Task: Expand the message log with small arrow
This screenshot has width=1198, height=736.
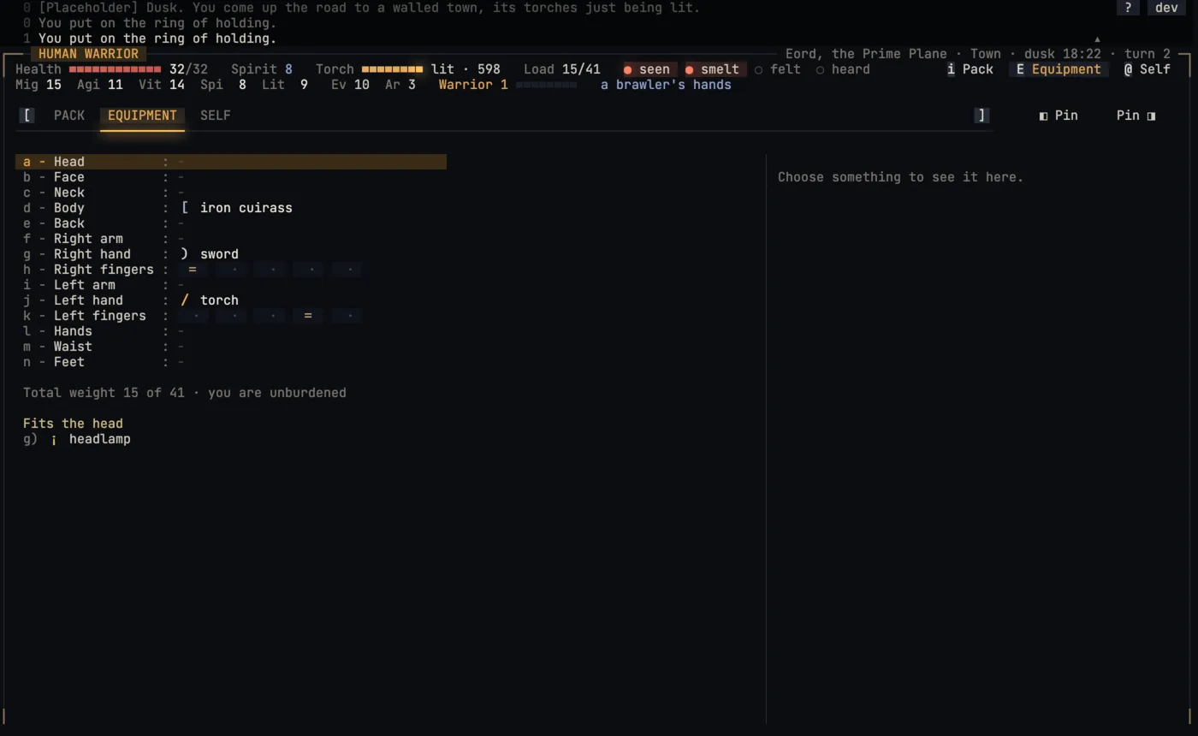Action: [1097, 39]
